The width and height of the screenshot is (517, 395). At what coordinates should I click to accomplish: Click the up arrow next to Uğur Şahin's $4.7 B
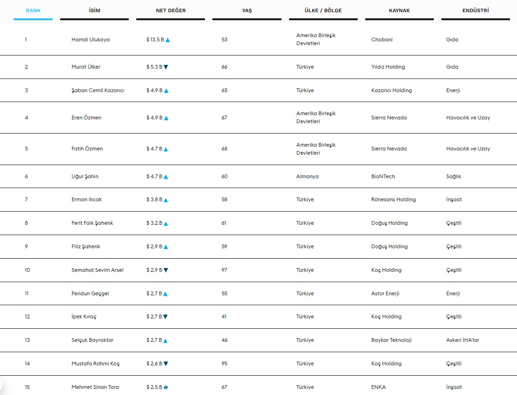pos(166,177)
